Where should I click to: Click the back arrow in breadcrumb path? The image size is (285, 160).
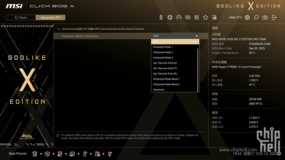tap(58, 29)
